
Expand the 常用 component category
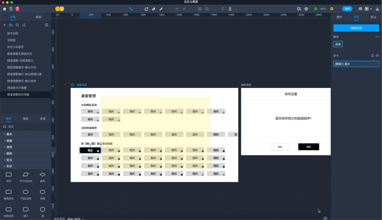pyautogui.click(x=8, y=147)
